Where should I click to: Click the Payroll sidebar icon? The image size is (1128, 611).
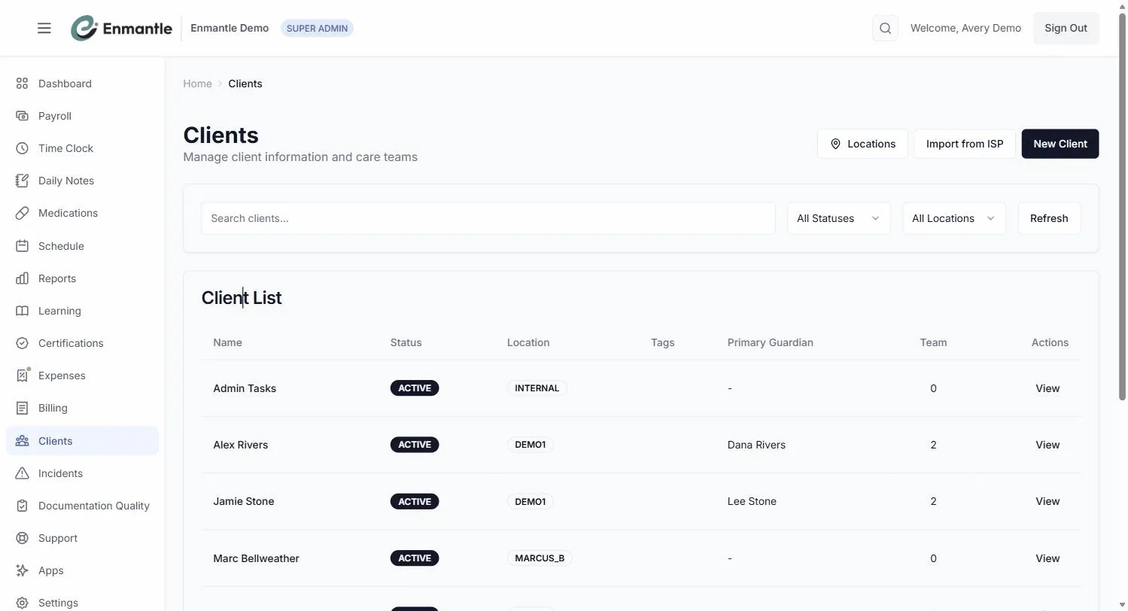point(22,116)
